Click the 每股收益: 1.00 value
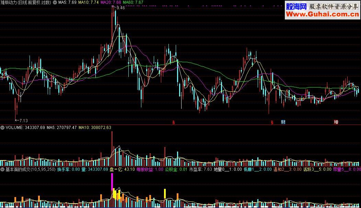361x208 pixels. 150,169
